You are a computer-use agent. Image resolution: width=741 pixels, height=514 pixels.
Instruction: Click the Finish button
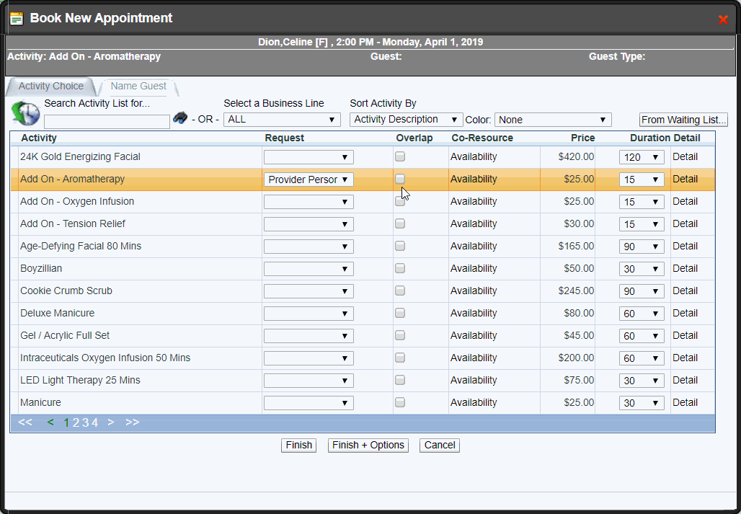298,445
